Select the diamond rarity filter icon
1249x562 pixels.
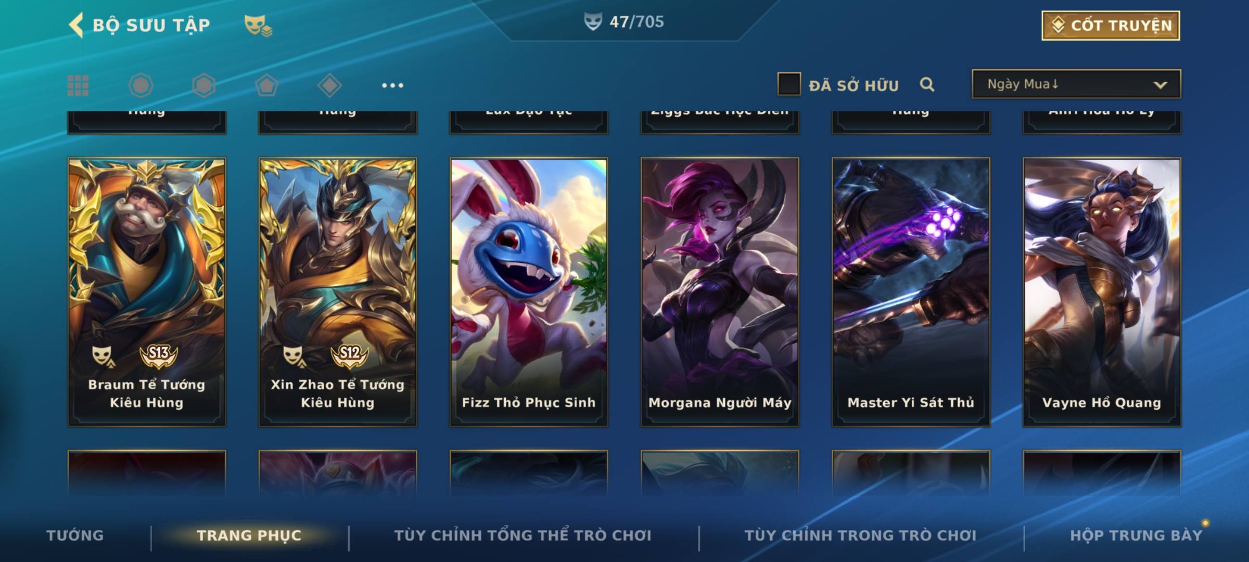329,85
